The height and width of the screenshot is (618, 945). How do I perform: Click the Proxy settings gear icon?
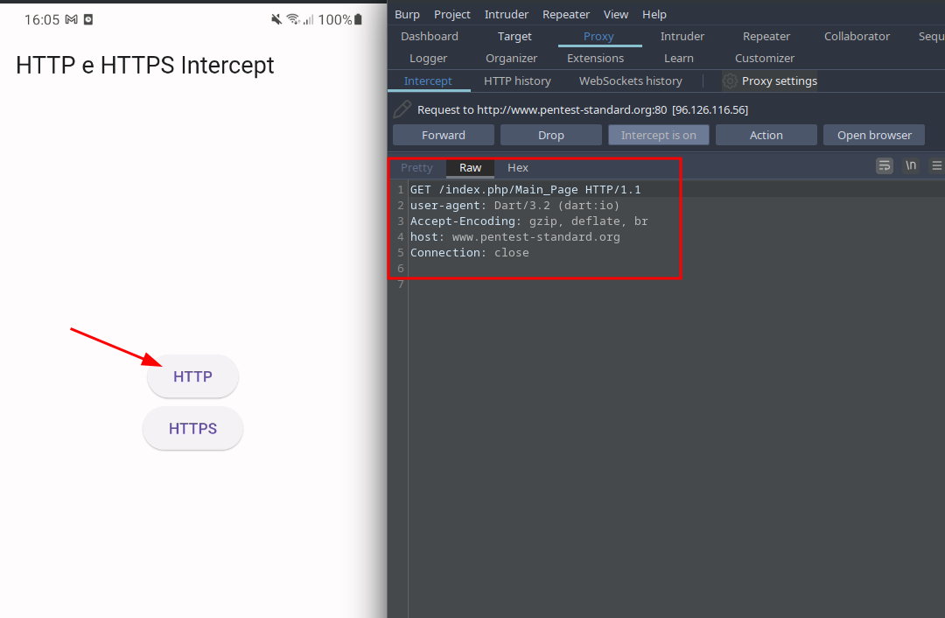click(x=730, y=81)
